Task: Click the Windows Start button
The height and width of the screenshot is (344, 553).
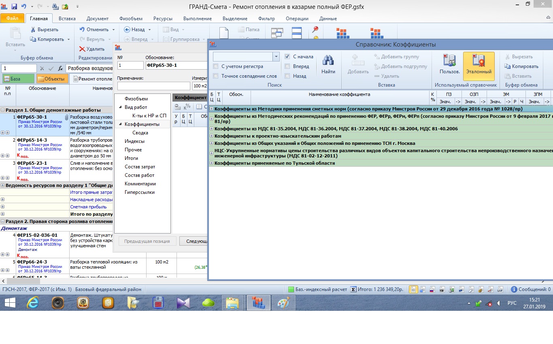Action: click(10, 302)
